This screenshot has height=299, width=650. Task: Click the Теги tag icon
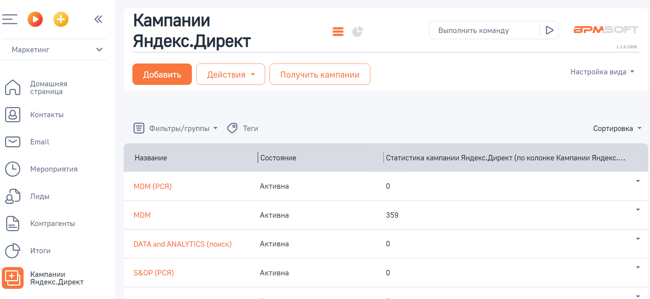click(x=232, y=128)
